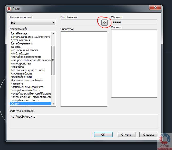Click the field formula text %<\AcObjProp>%
The image size is (172, 150).
coord(23,117)
